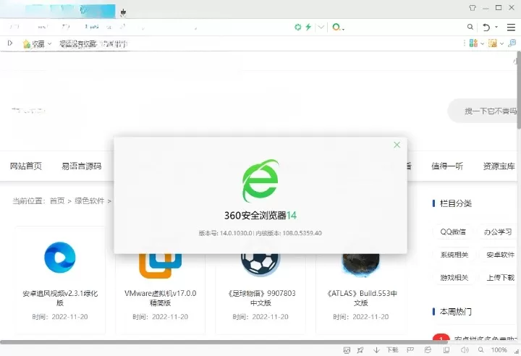This screenshot has height=356, width=521.
Task: Open the 下载 downloads label in status bar
Action: (x=392, y=350)
